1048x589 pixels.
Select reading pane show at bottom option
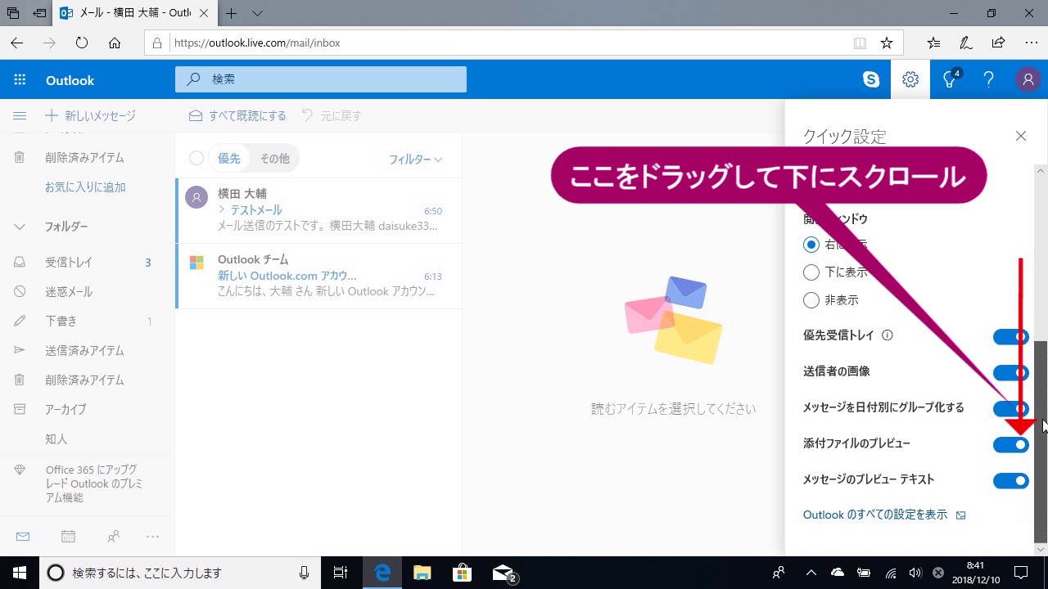coord(811,272)
